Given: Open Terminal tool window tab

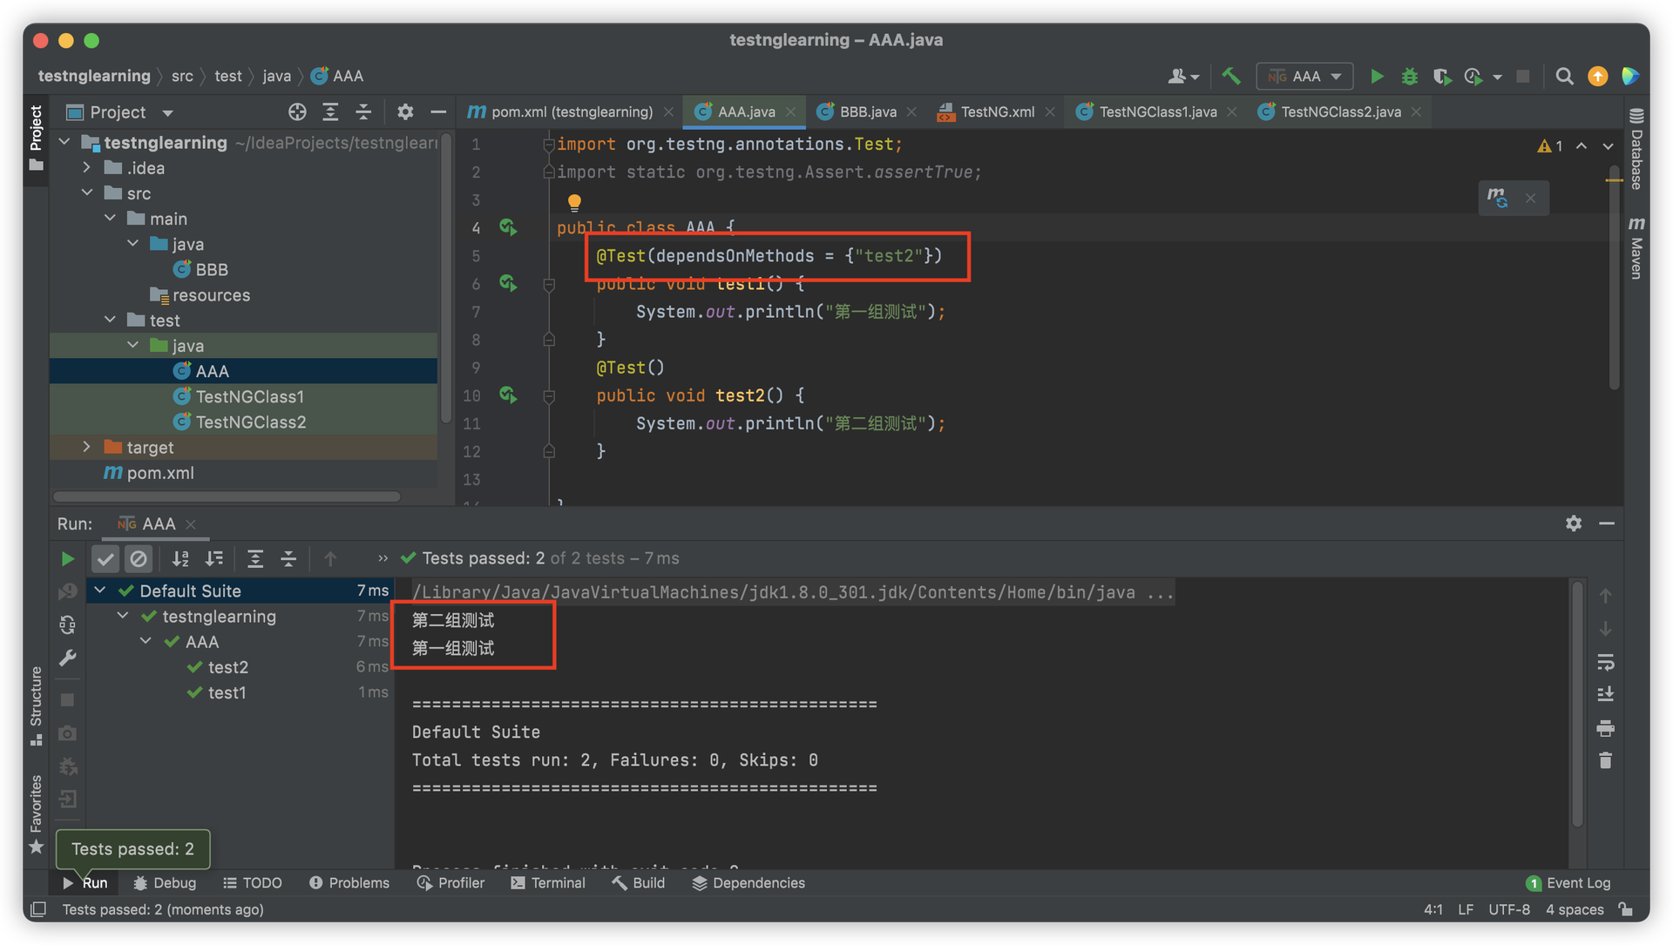Looking at the screenshot, I should (548, 883).
